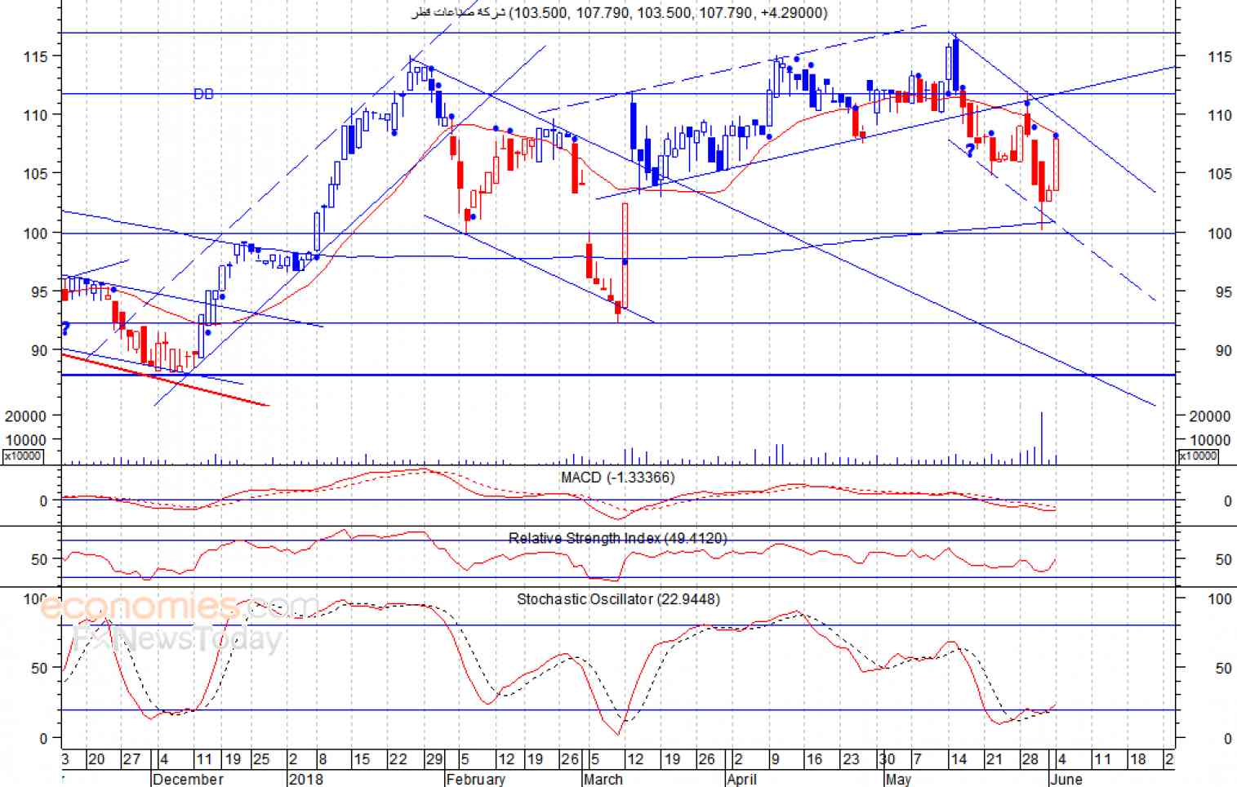Select the Stochastic Oscillator title
The image size is (1237, 787).
(x=618, y=599)
